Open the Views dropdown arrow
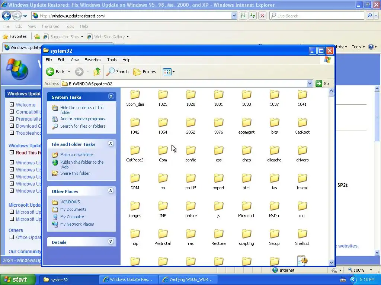The height and width of the screenshot is (285, 381). (173, 72)
